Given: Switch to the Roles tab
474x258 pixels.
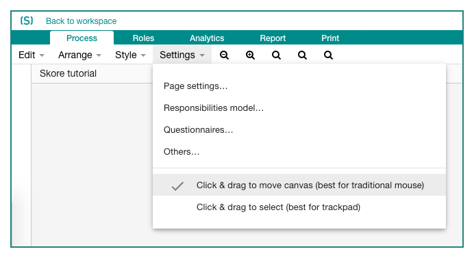Looking at the screenshot, I should coord(143,38).
